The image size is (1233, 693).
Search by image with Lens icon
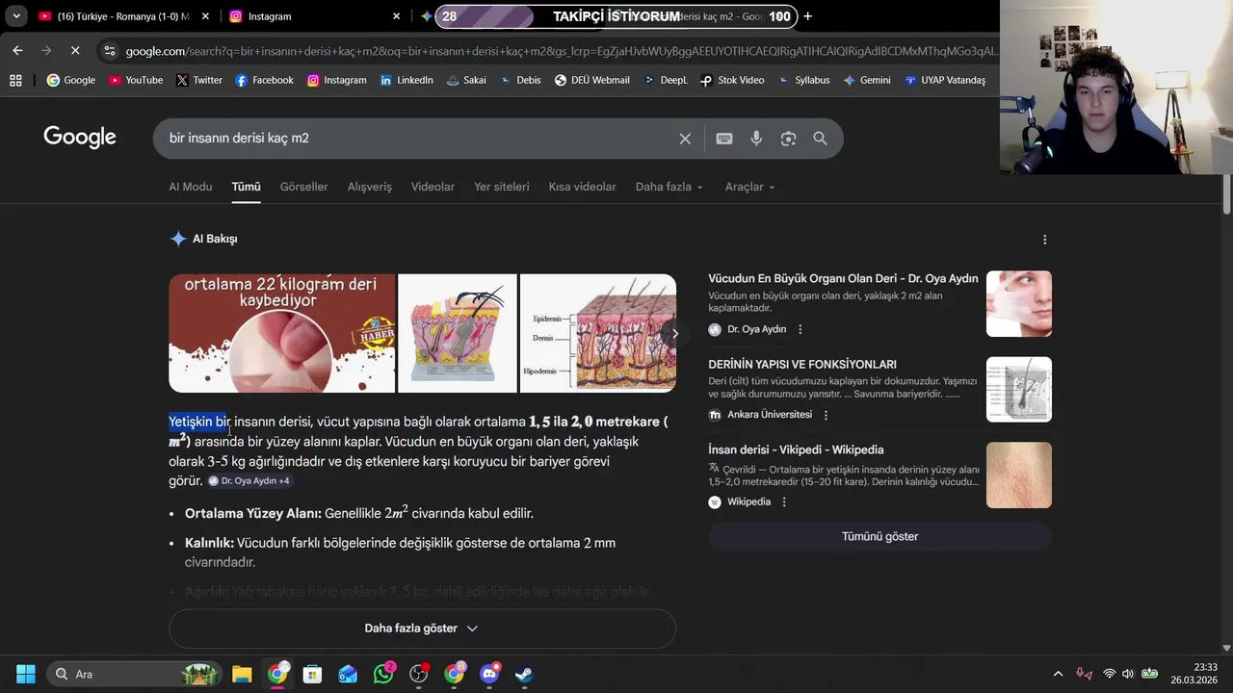click(x=788, y=139)
